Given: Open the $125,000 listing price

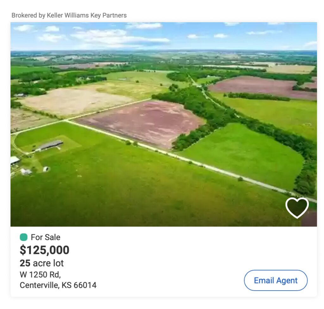Looking at the screenshot, I should pos(45,250).
